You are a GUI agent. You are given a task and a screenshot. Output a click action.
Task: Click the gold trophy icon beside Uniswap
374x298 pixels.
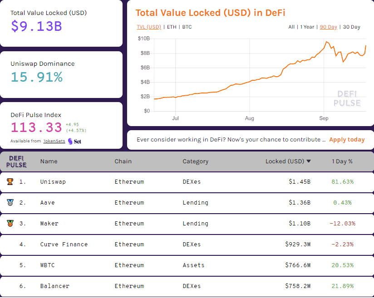(x=10, y=182)
